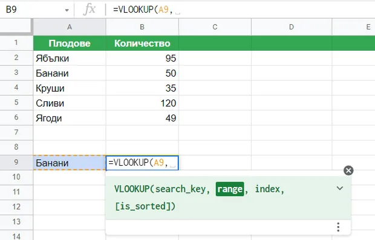The width and height of the screenshot is (375, 240).
Task: Click cell A9 with dashed border Банани
Action: (70, 163)
